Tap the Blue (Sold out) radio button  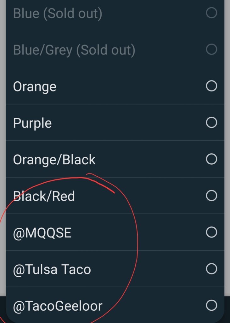pos(211,13)
